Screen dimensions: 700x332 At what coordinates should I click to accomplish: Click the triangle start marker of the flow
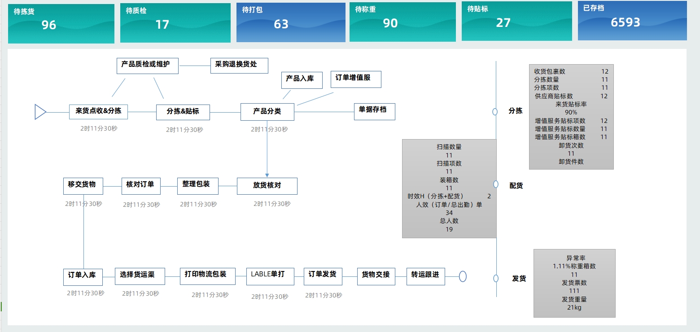40,112
